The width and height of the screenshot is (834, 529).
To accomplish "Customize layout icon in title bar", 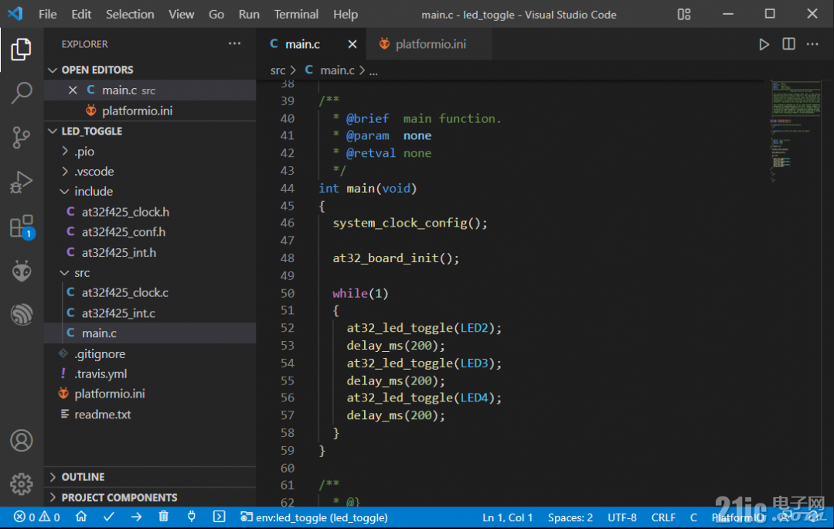I will (x=684, y=15).
